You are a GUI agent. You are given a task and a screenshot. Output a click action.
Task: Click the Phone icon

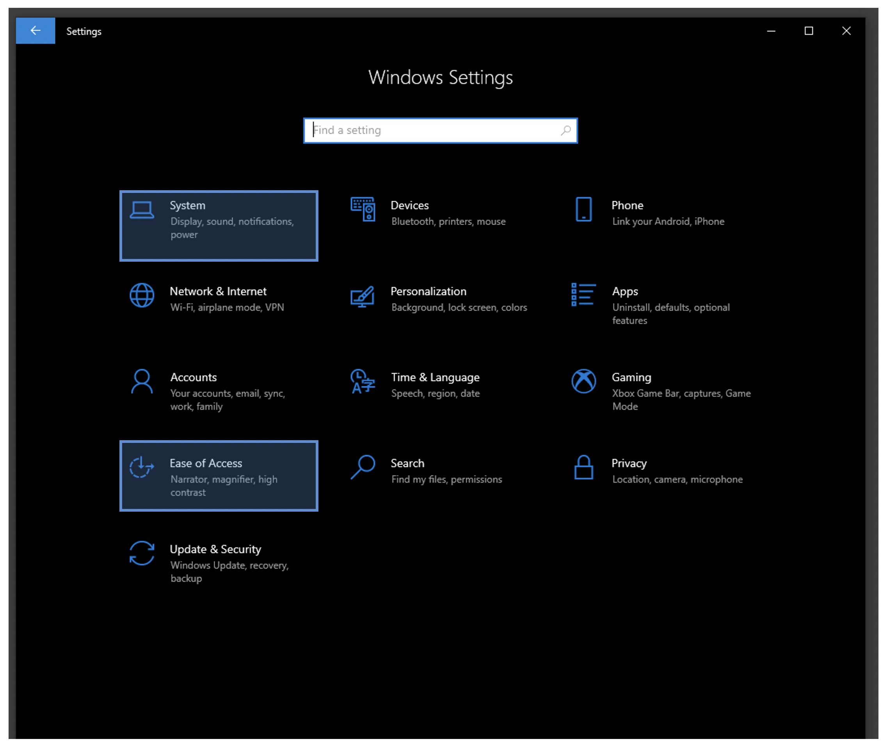click(x=584, y=209)
